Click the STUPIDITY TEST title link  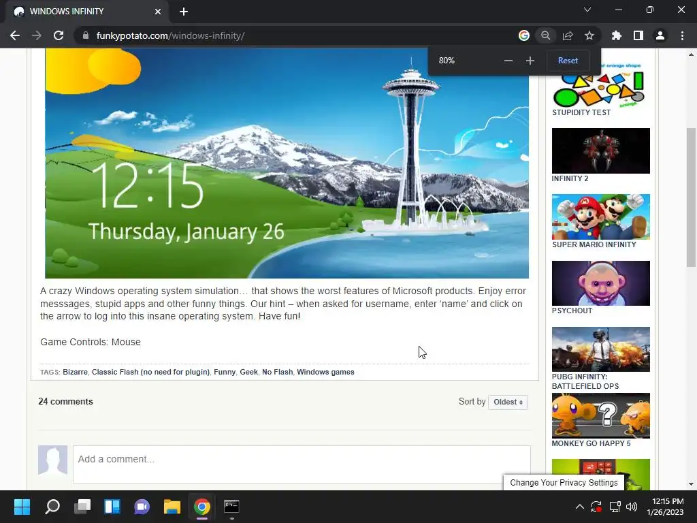(x=581, y=112)
